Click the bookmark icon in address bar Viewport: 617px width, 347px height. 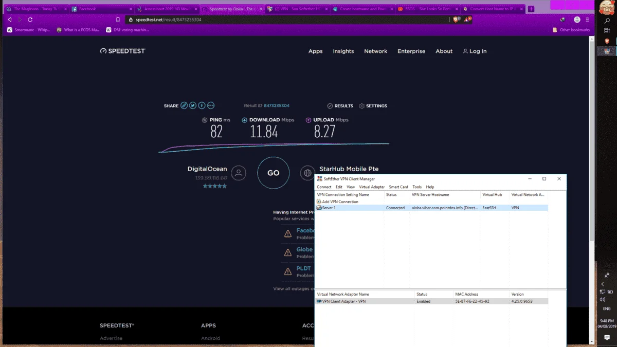pos(118,20)
